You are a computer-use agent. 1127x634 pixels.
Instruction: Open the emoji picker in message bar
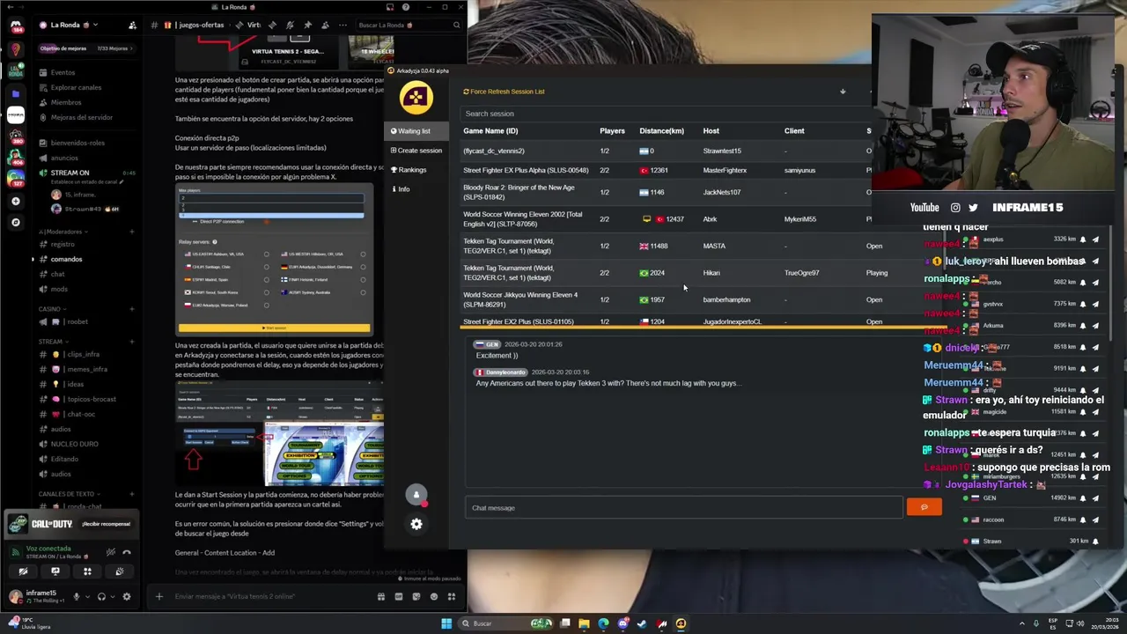click(434, 596)
